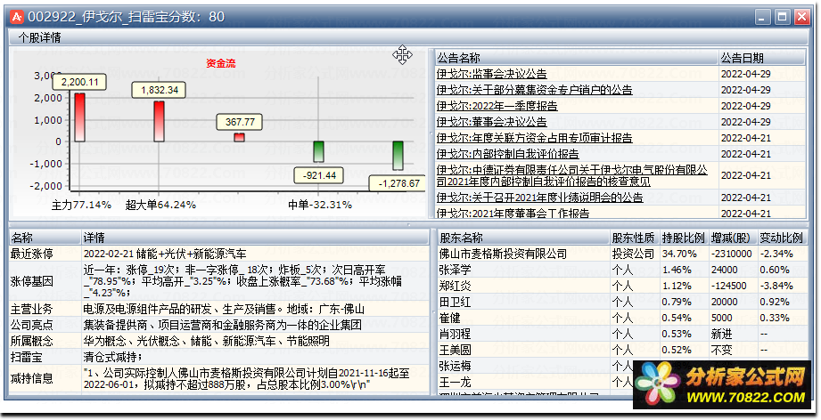Open link 伊戈尔:2021年度董事会工作报告

pos(513,214)
